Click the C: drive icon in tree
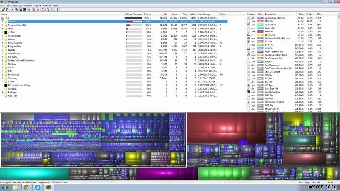 [3, 18]
